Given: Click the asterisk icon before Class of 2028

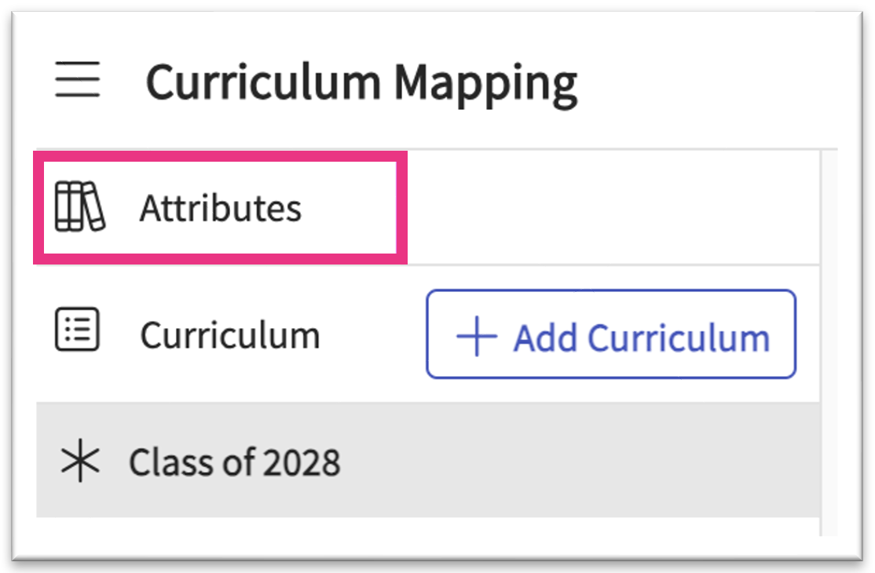Looking at the screenshot, I should click(x=80, y=462).
